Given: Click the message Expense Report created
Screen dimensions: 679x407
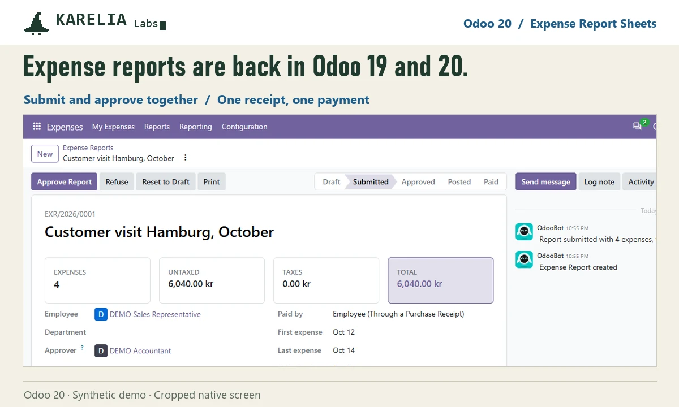Looking at the screenshot, I should (578, 267).
